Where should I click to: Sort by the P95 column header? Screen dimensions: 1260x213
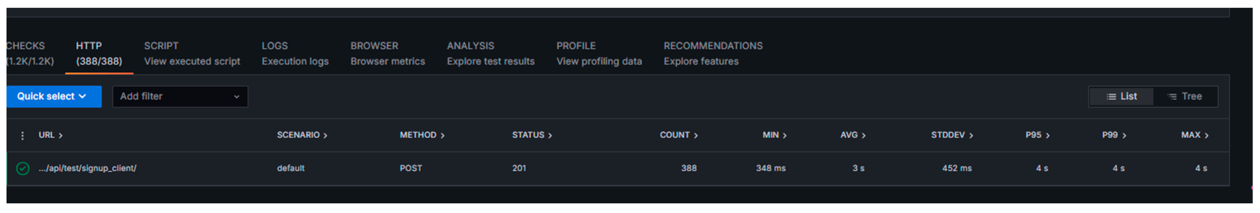click(x=1037, y=135)
